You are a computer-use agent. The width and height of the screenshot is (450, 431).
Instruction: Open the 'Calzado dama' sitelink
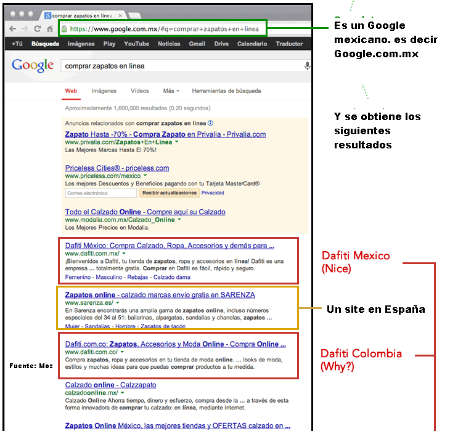(172, 277)
